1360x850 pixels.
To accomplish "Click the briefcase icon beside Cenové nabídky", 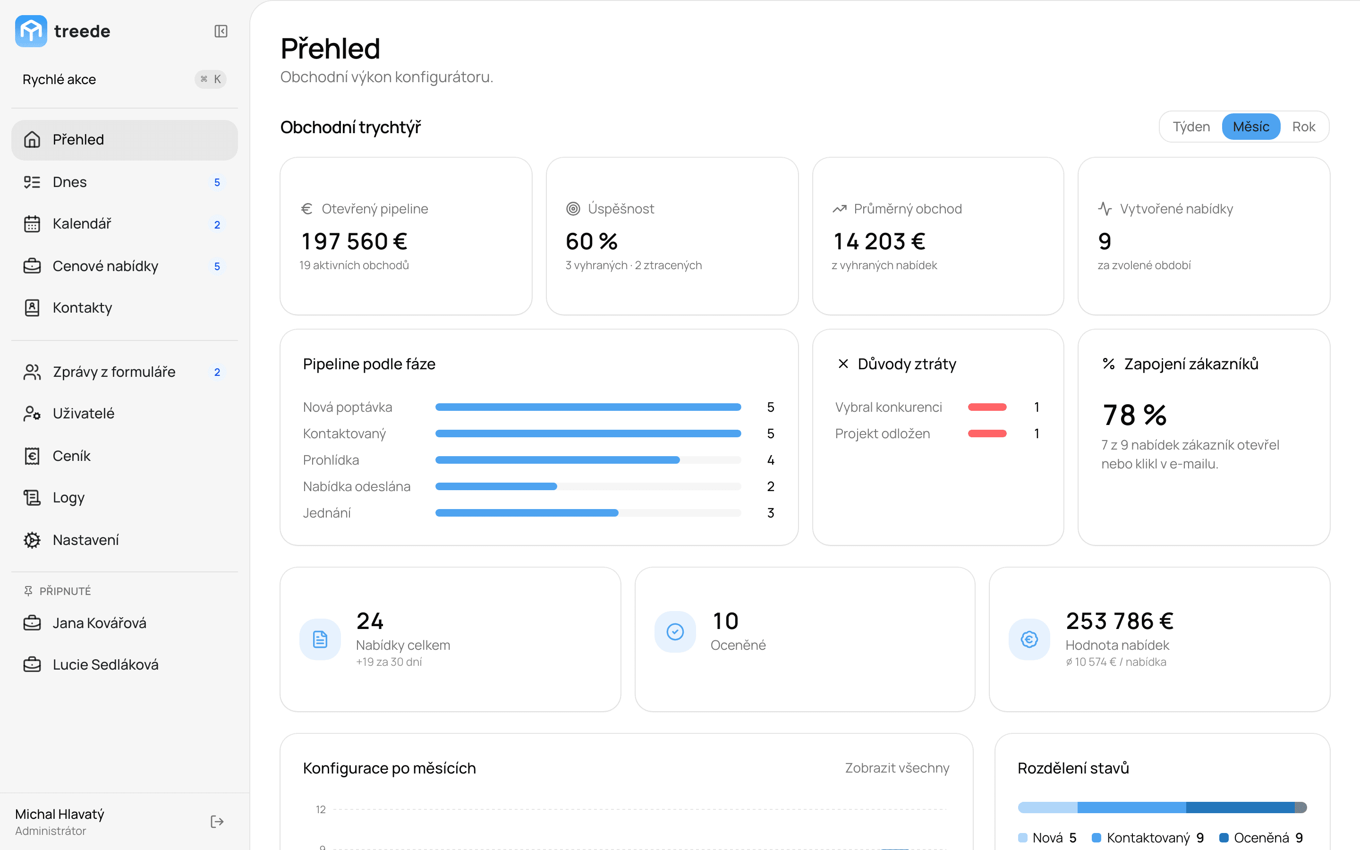I will coord(32,266).
